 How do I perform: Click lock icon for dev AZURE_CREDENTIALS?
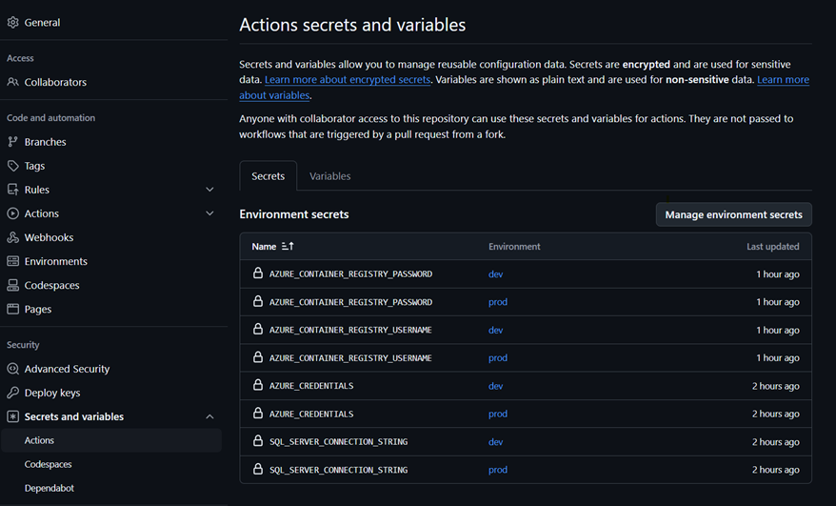258,385
